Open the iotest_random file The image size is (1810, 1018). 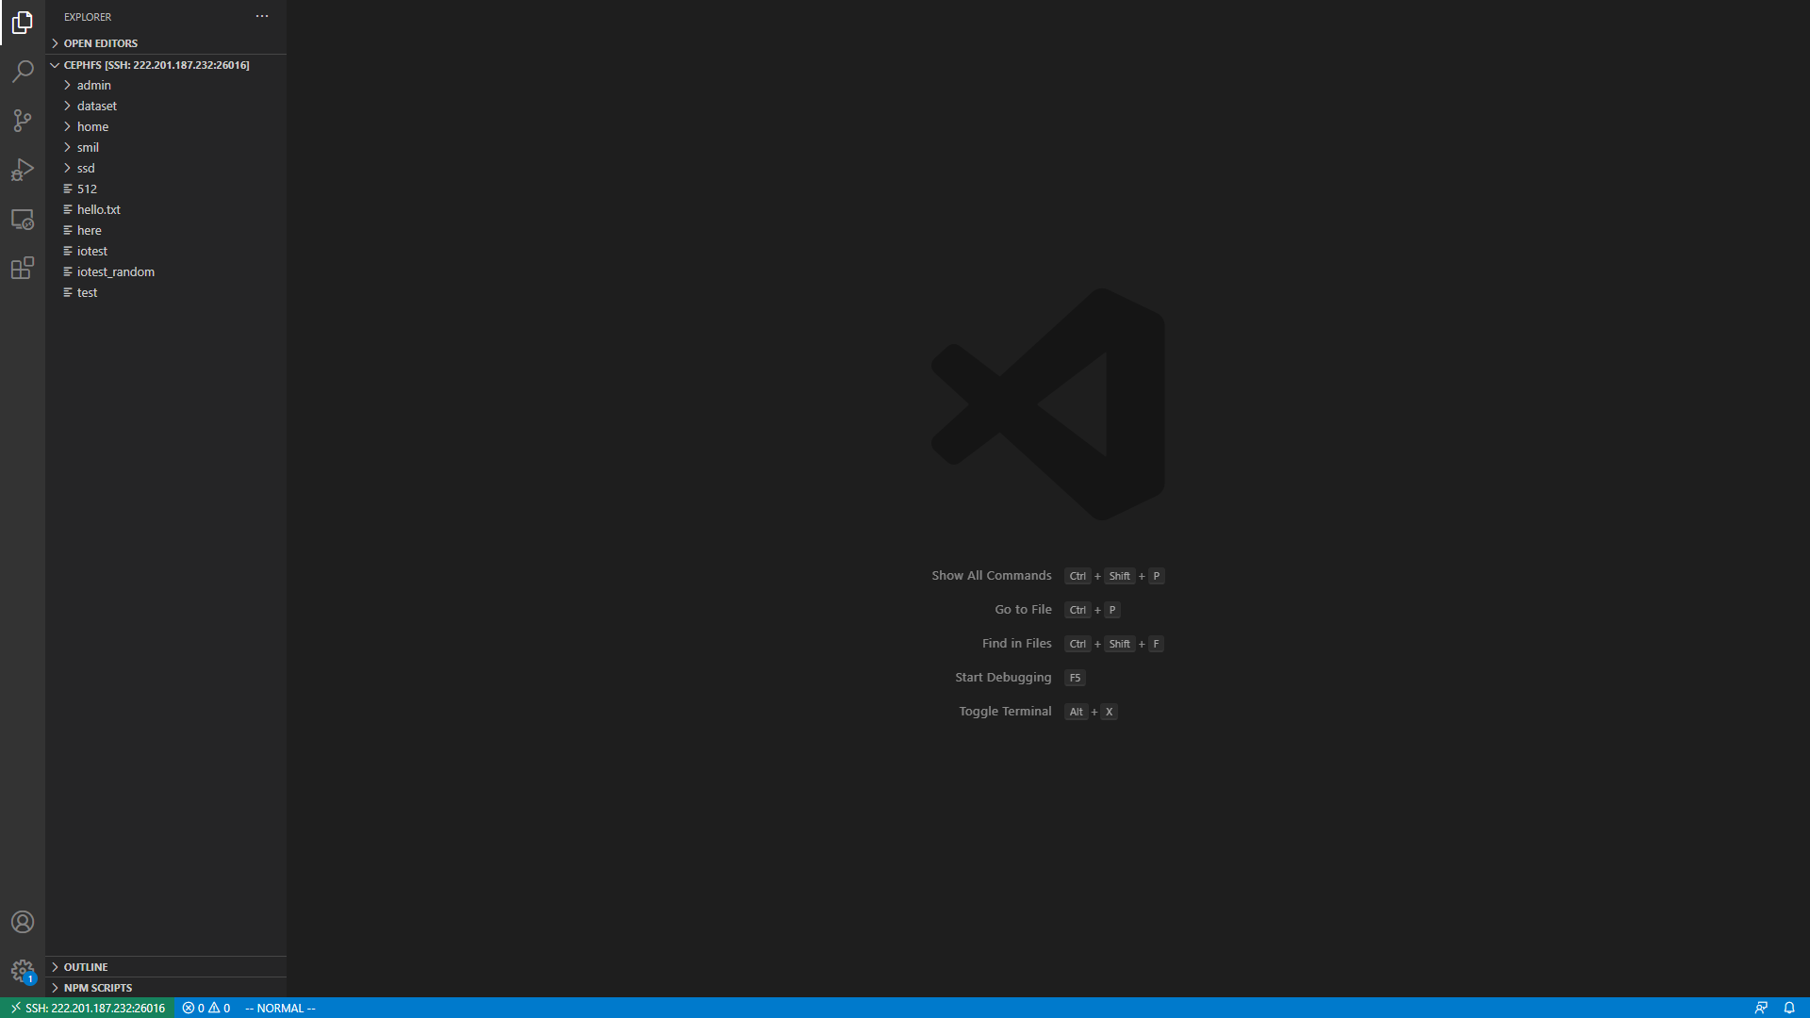[x=115, y=271]
